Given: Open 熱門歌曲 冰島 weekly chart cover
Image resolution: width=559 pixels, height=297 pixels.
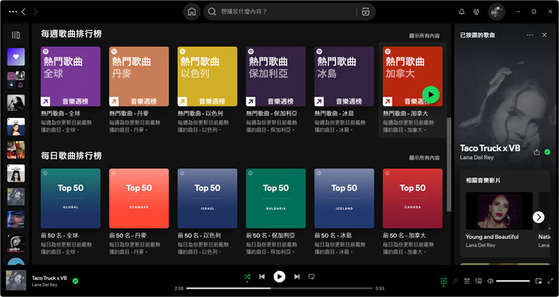Looking at the screenshot, I should click(x=344, y=76).
